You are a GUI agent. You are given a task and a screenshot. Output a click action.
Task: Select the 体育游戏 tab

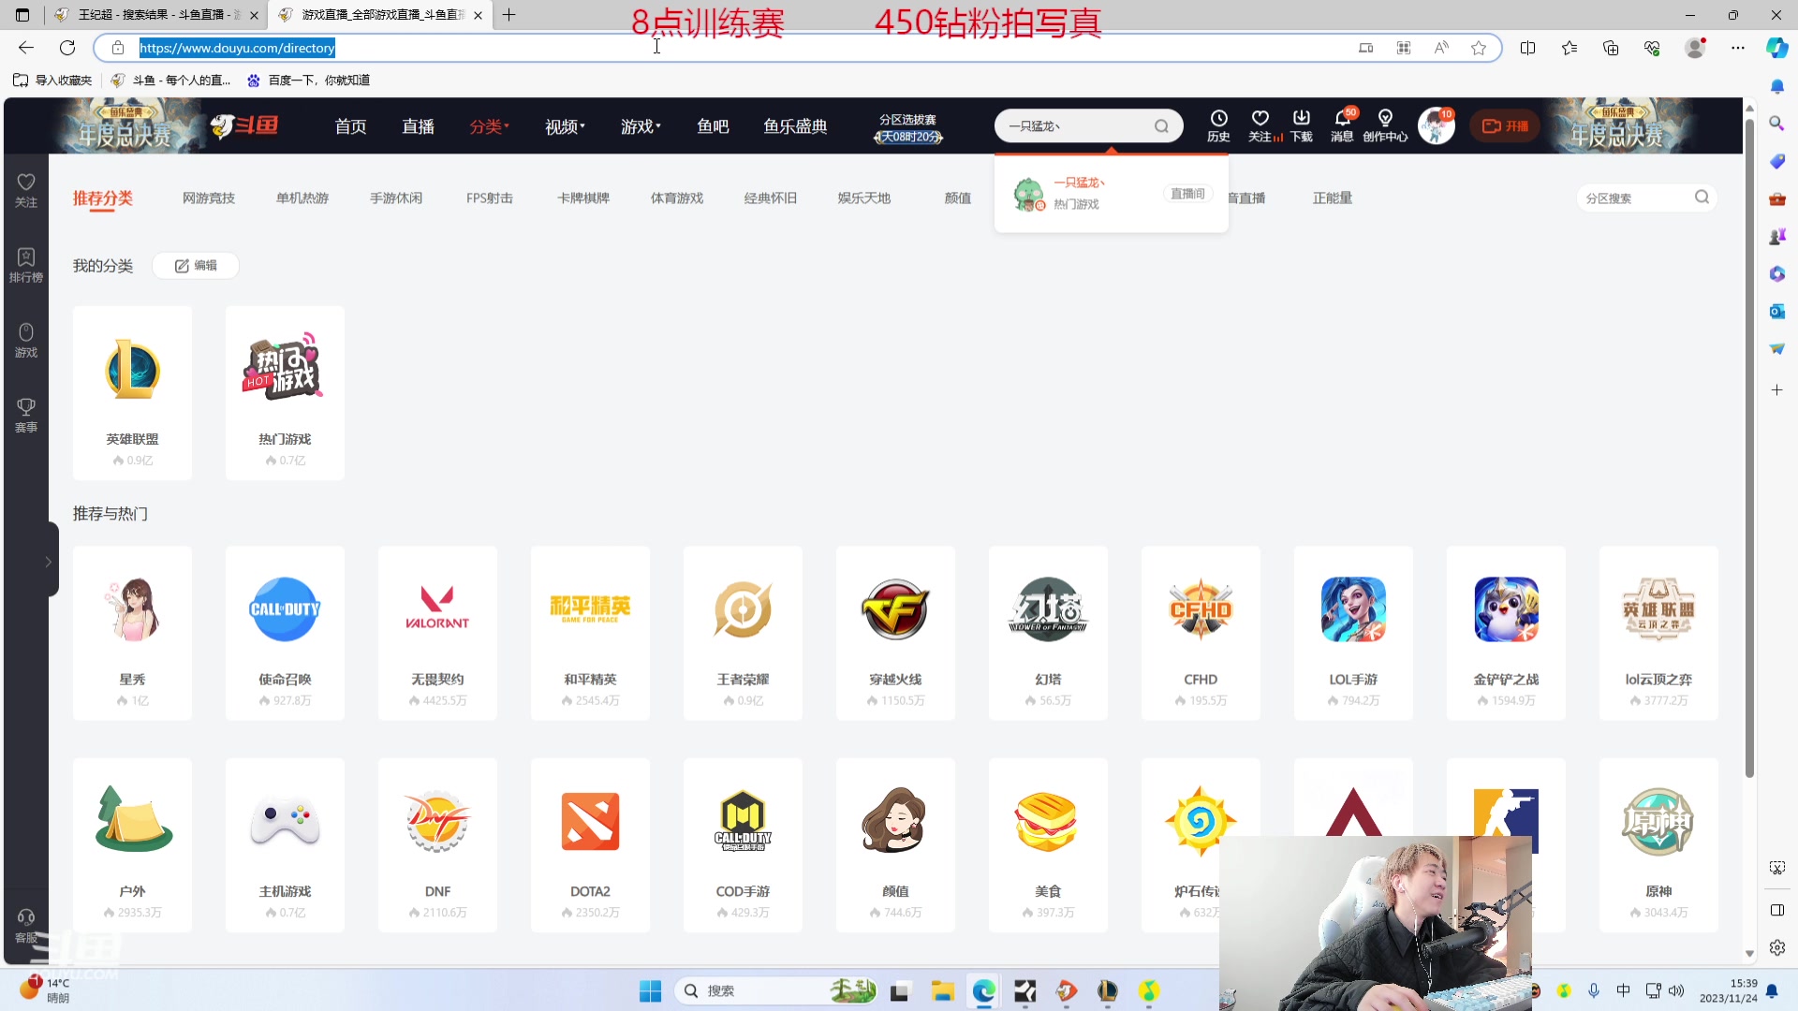click(677, 198)
